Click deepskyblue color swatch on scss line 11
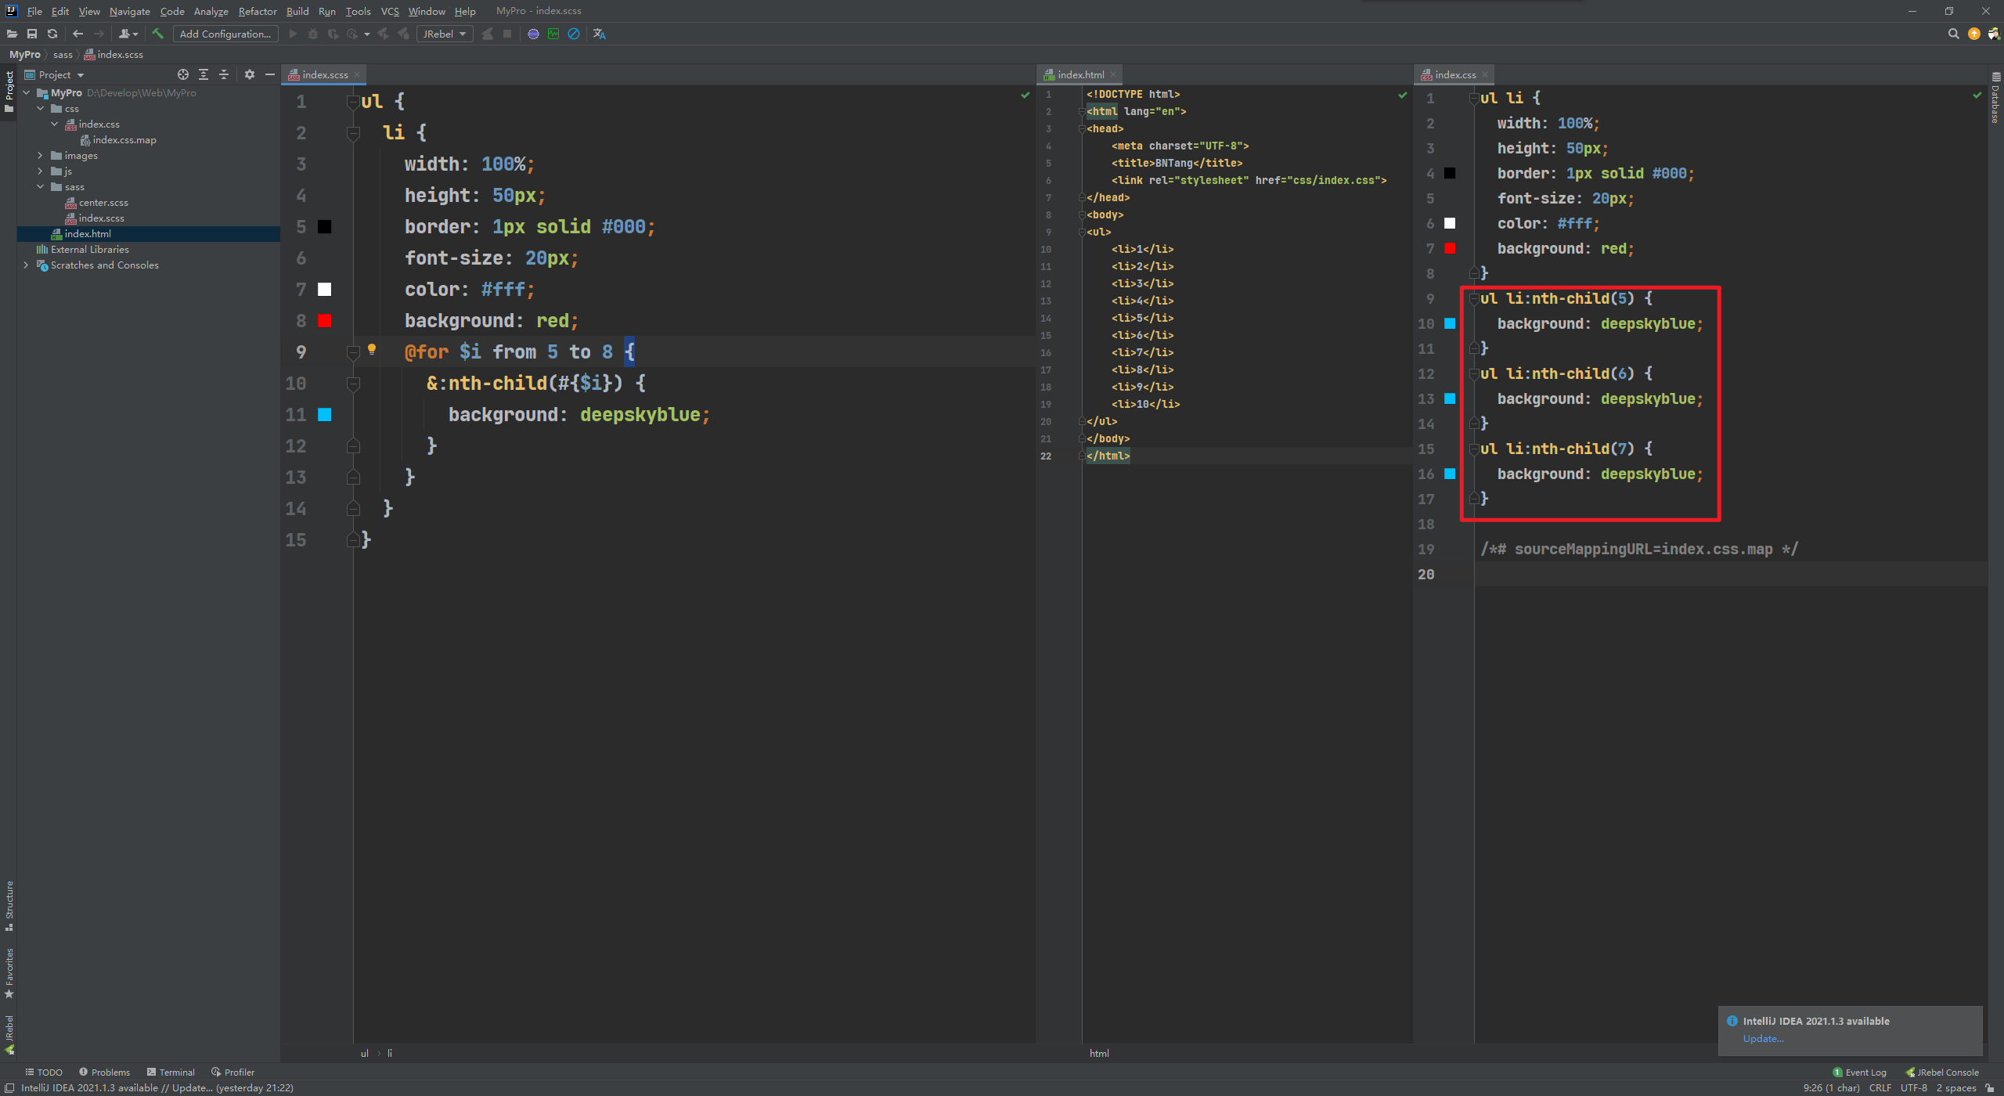 (325, 415)
